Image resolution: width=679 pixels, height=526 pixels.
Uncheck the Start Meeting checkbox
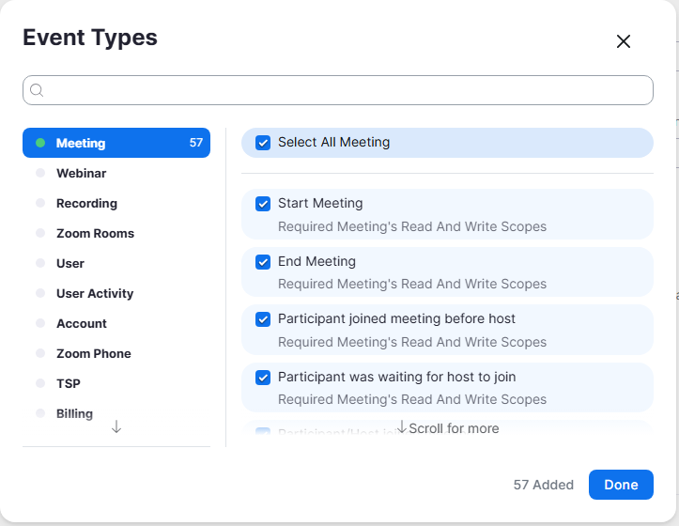(x=263, y=204)
